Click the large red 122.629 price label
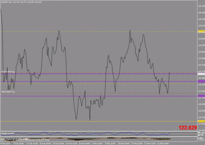 188,128
